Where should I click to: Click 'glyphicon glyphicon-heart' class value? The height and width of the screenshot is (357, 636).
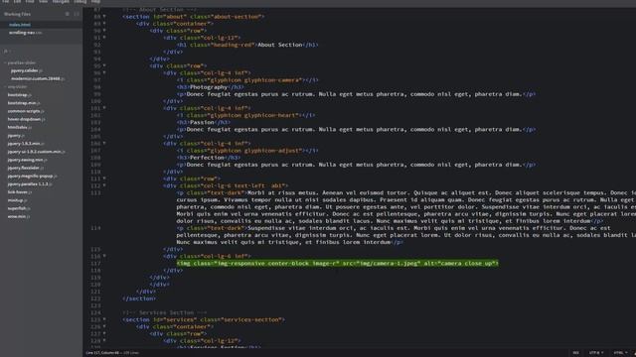pyautogui.click(x=254, y=115)
